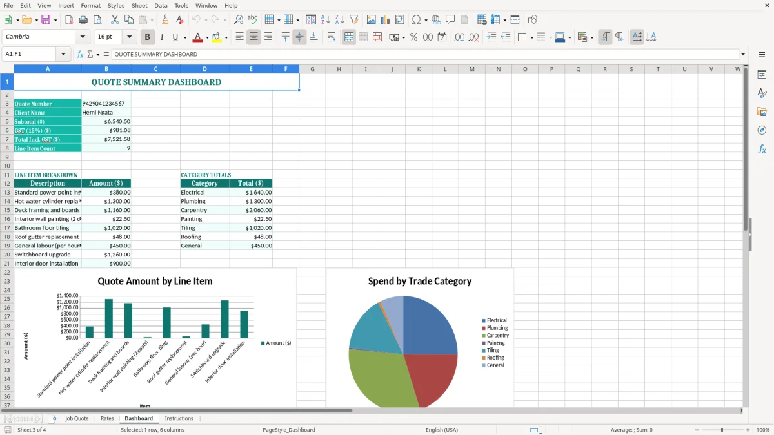Click the Sum (Σ) button
This screenshot has width=774, height=435.
click(90, 54)
